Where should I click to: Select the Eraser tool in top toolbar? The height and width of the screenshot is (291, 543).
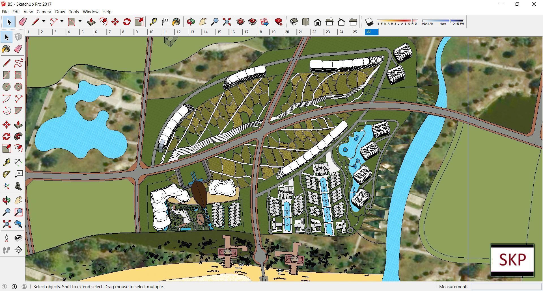click(22, 22)
